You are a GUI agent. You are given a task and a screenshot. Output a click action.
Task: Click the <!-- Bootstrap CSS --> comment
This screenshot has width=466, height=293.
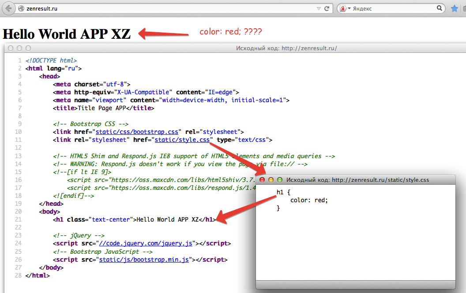point(90,124)
